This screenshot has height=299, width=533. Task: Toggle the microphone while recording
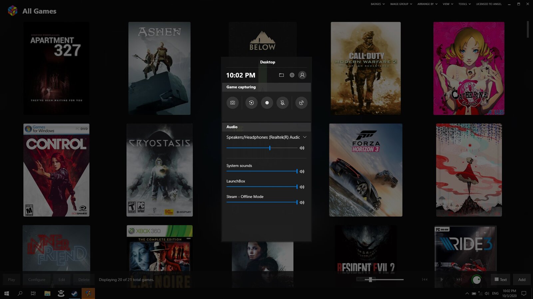click(x=282, y=103)
